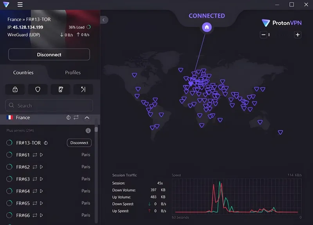
Task: Click FR#62 streaming play icon
Action: click(x=41, y=167)
